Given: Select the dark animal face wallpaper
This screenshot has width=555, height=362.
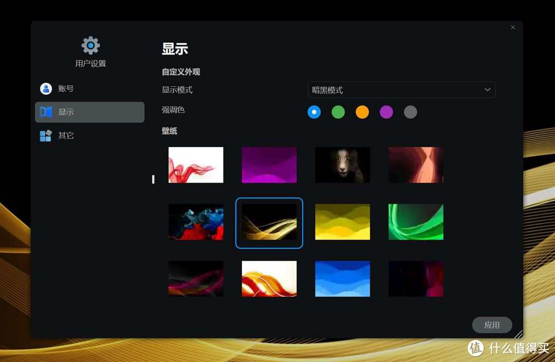Looking at the screenshot, I should point(343,165).
